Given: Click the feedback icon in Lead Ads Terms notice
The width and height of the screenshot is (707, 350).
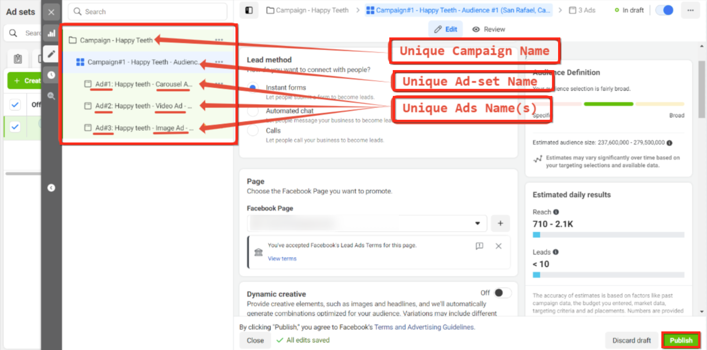Looking at the screenshot, I should point(479,246).
